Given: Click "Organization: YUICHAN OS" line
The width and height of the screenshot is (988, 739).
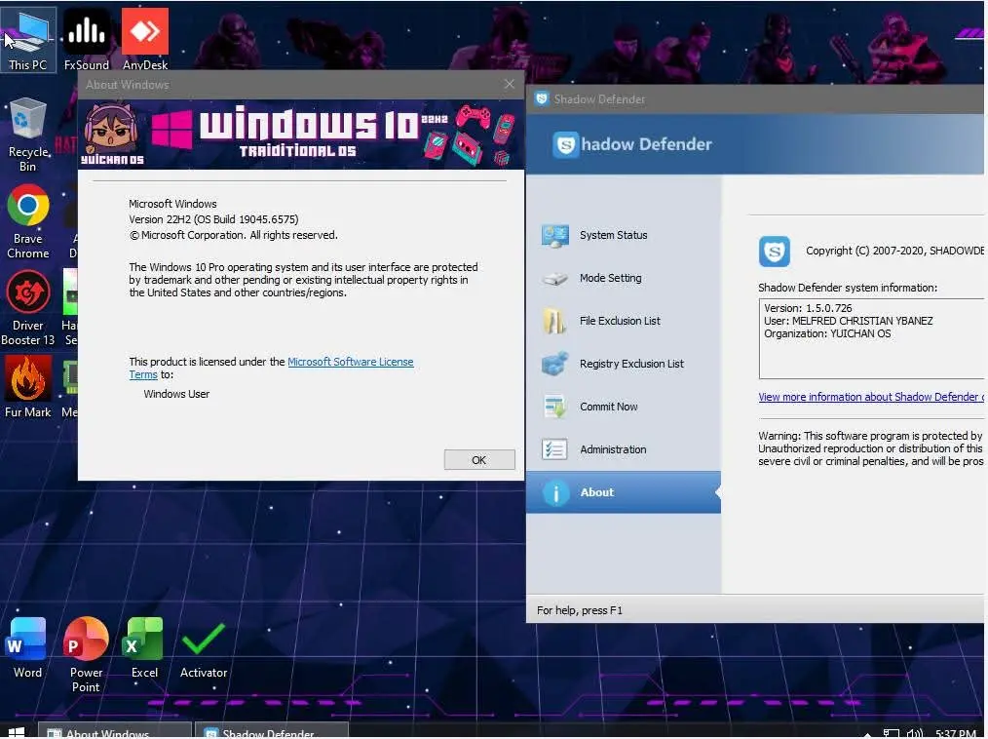Looking at the screenshot, I should [x=827, y=333].
